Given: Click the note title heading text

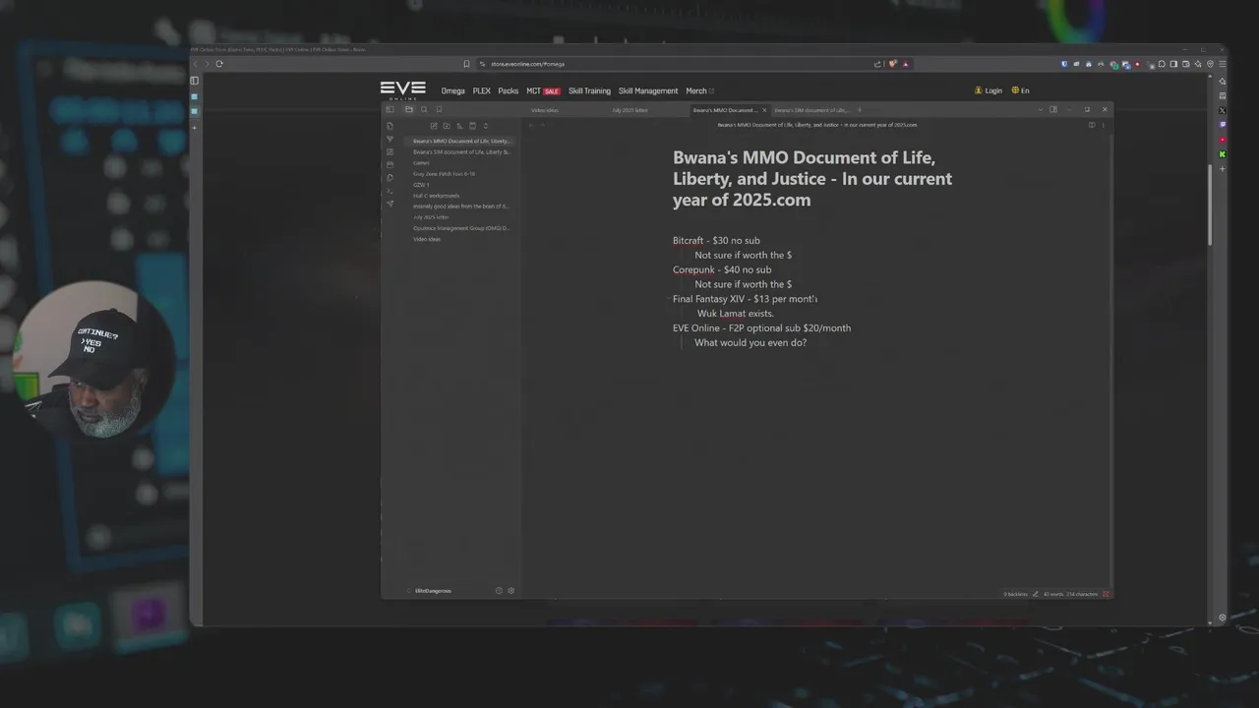Looking at the screenshot, I should coord(812,178).
